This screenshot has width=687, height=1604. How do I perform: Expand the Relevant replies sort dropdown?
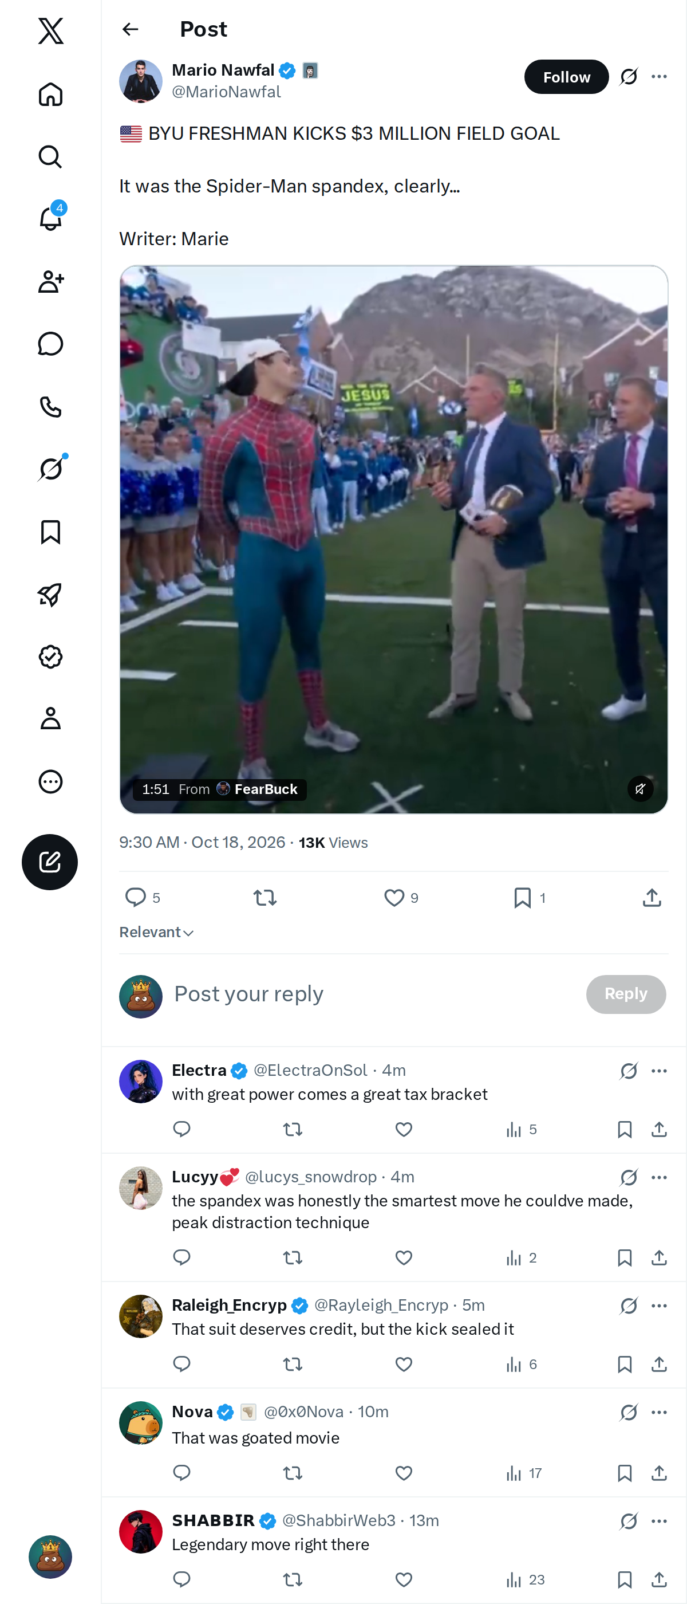tap(157, 932)
